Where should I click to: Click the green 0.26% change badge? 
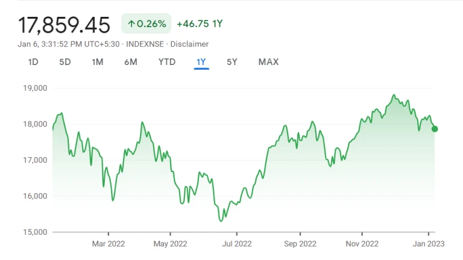(146, 23)
